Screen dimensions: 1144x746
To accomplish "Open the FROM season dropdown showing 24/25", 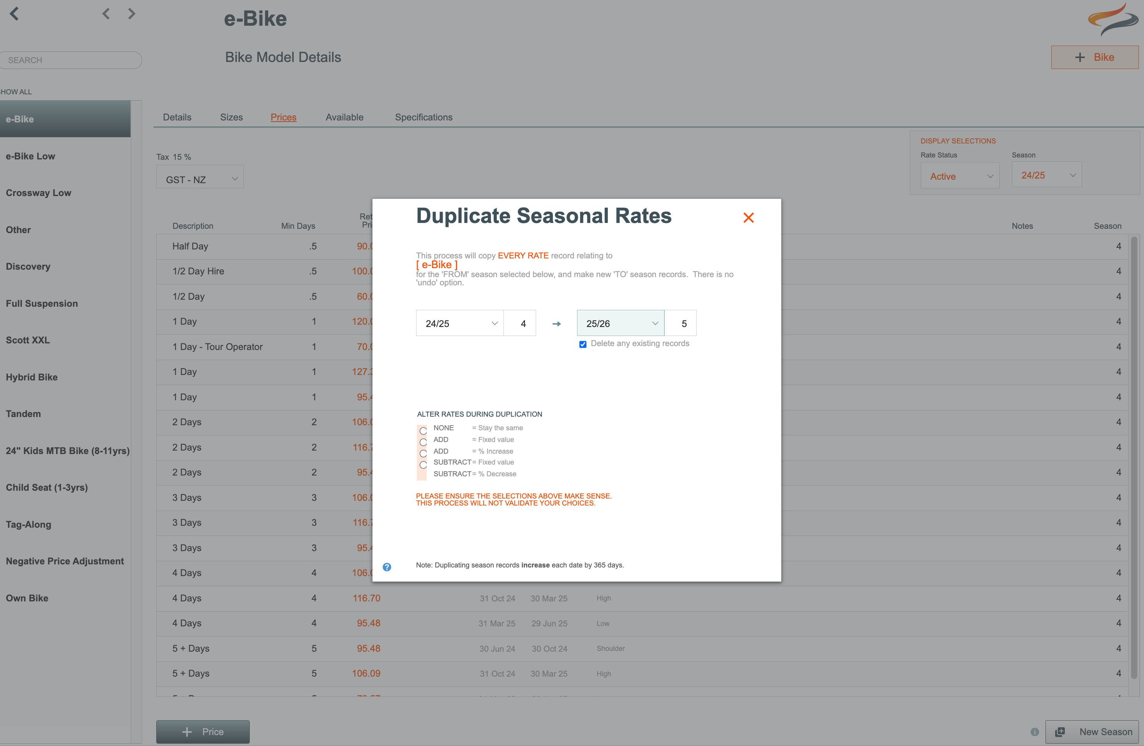I will click(459, 323).
